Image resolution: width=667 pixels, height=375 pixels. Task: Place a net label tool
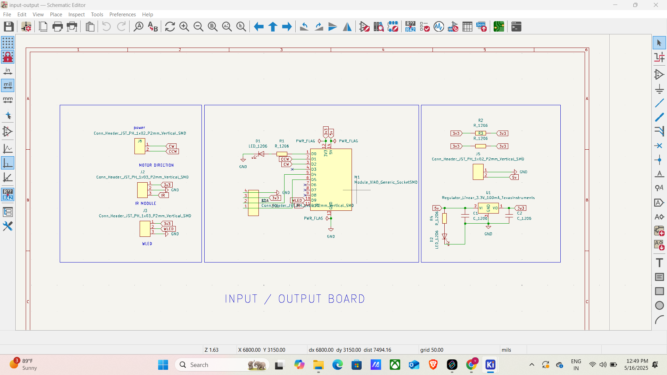[x=659, y=174]
